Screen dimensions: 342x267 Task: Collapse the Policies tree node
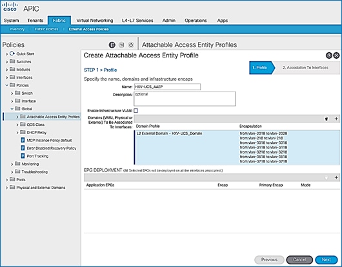[6, 85]
